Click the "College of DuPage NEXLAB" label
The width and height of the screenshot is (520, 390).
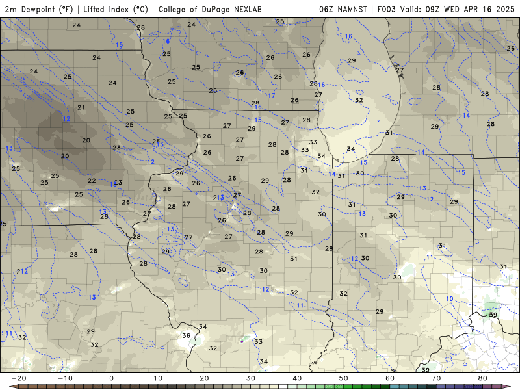(210, 9)
